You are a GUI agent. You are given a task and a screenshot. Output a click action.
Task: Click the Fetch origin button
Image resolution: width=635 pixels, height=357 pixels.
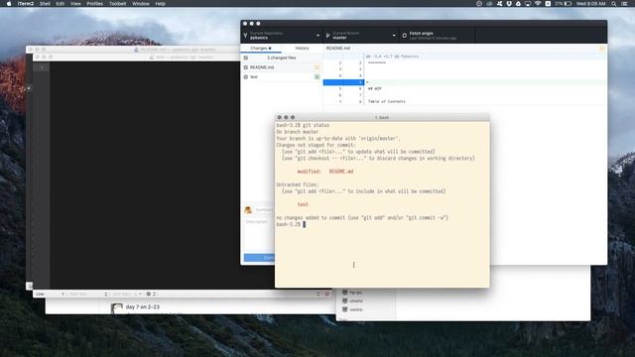click(437, 36)
